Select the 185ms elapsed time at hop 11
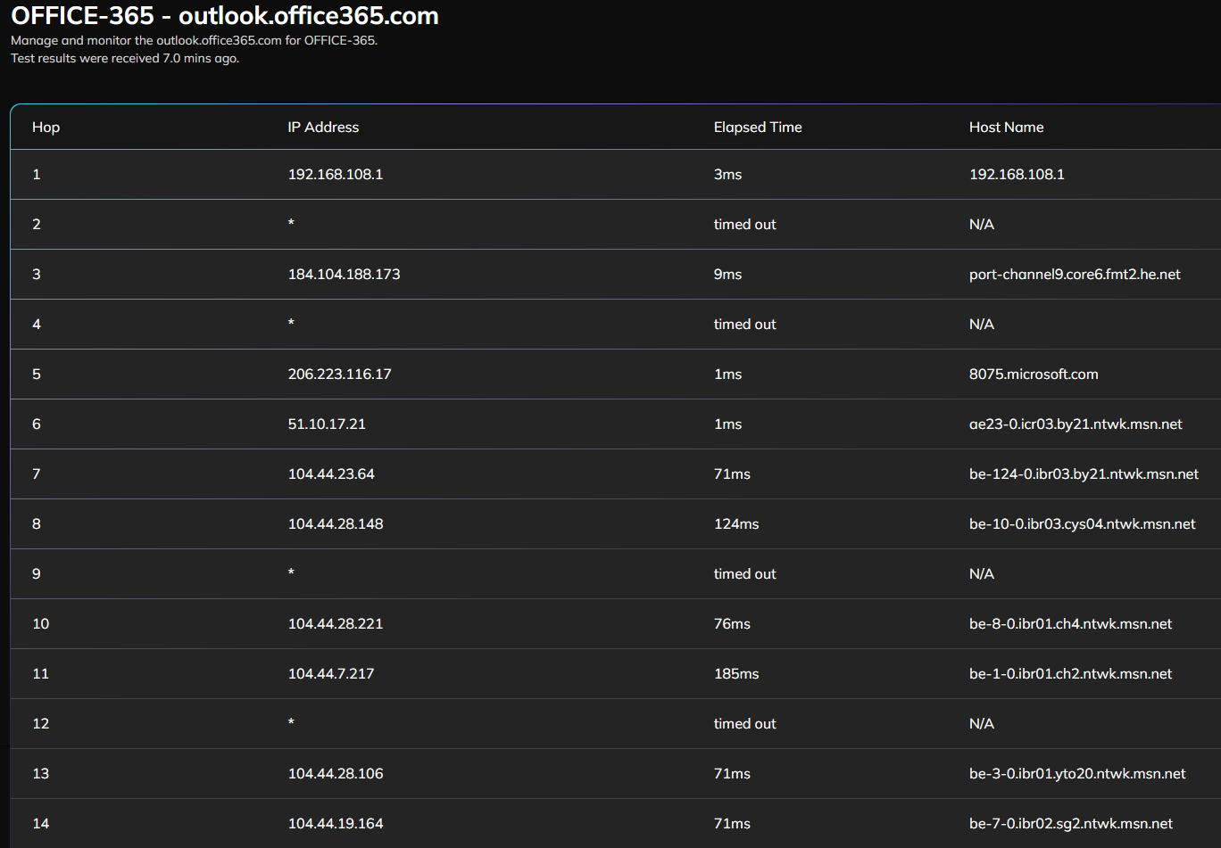Image resolution: width=1221 pixels, height=848 pixels. tap(735, 673)
